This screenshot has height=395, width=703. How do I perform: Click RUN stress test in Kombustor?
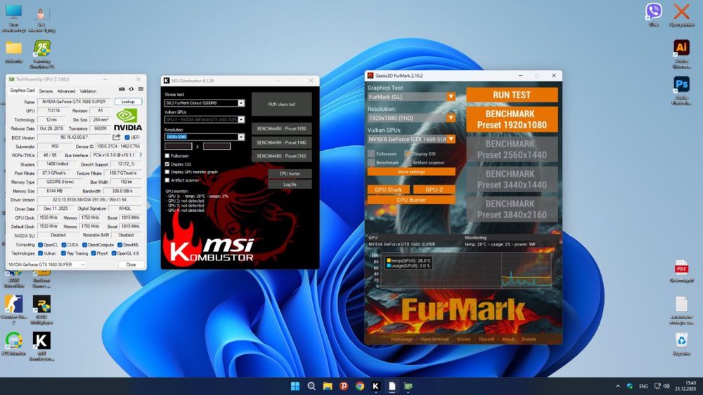282,105
